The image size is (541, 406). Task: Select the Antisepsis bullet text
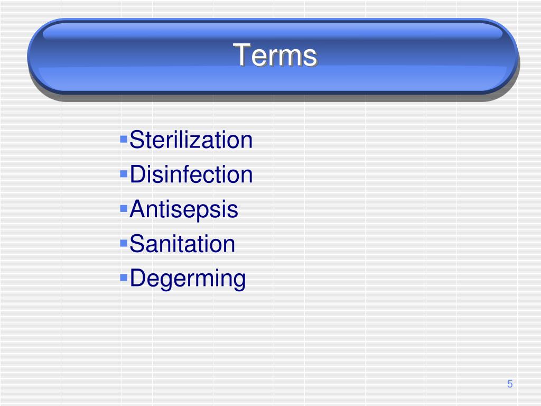click(183, 209)
